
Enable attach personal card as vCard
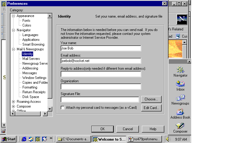(62, 108)
